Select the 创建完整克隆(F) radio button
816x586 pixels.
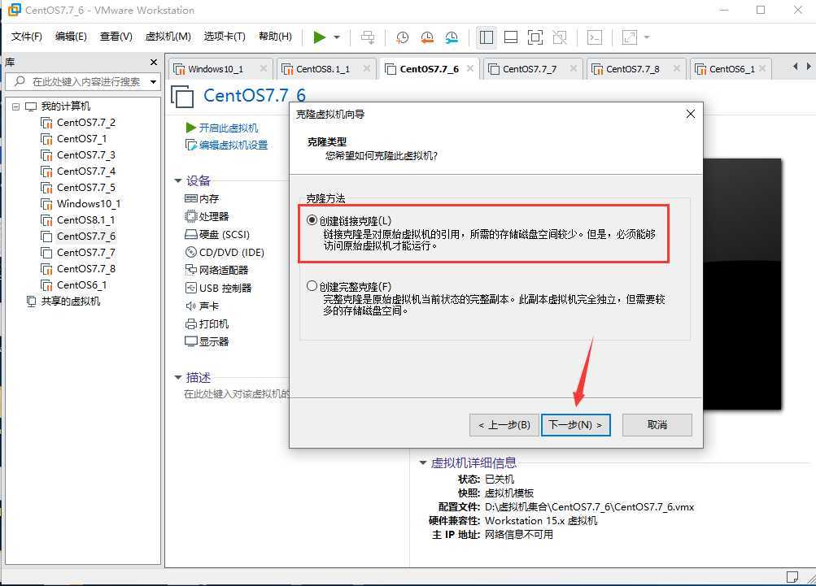click(x=312, y=286)
